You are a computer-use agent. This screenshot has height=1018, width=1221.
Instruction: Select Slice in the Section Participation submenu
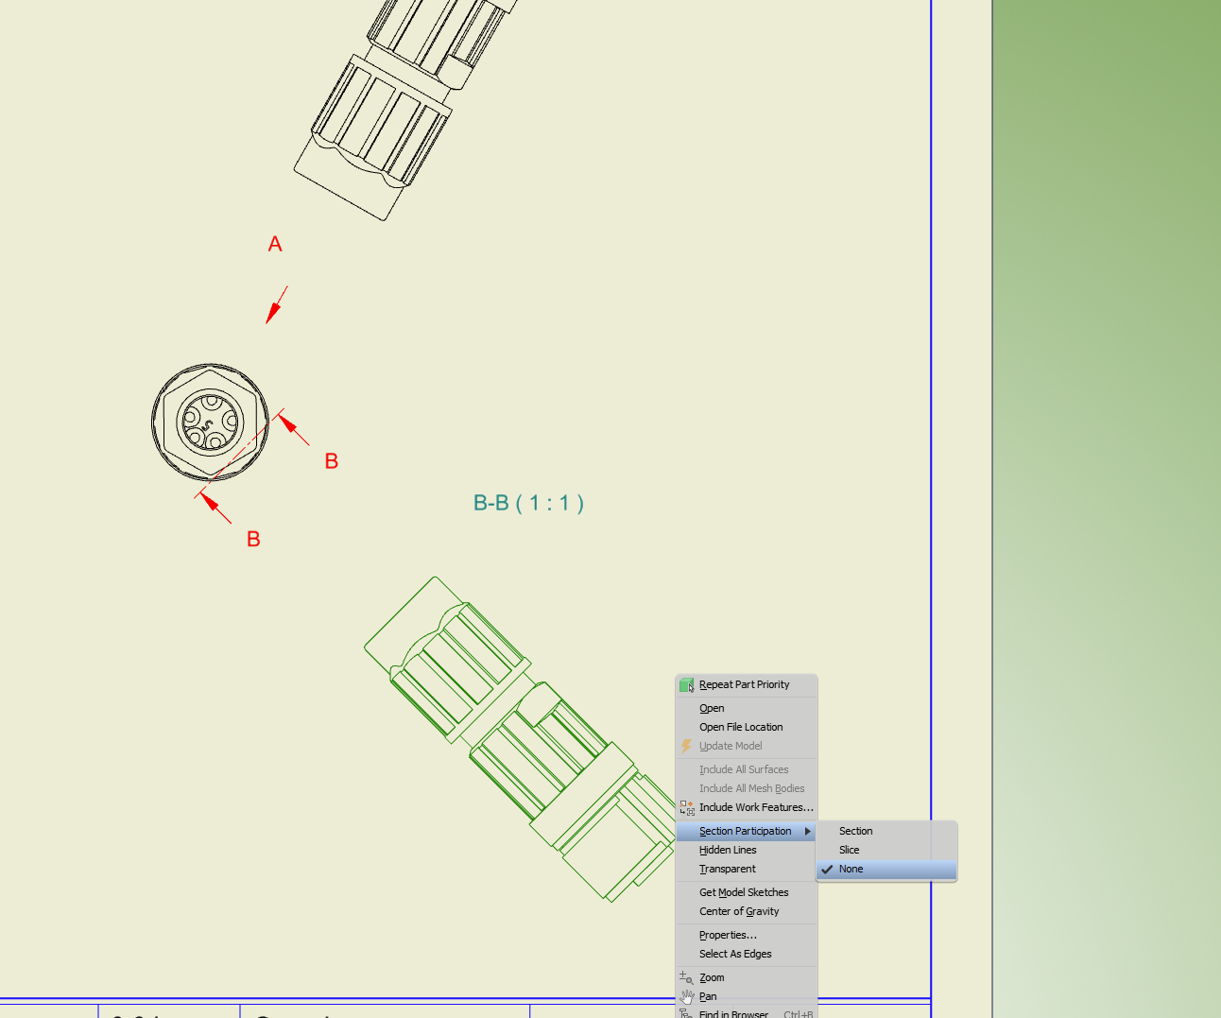(849, 850)
